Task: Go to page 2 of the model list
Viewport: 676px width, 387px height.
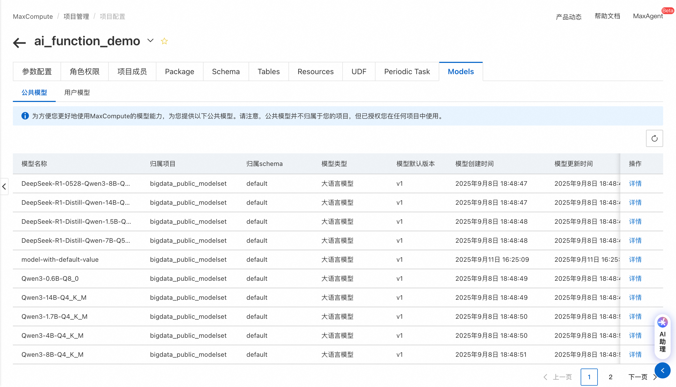Action: [610, 377]
